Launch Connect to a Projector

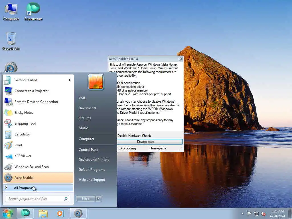pos(38,91)
